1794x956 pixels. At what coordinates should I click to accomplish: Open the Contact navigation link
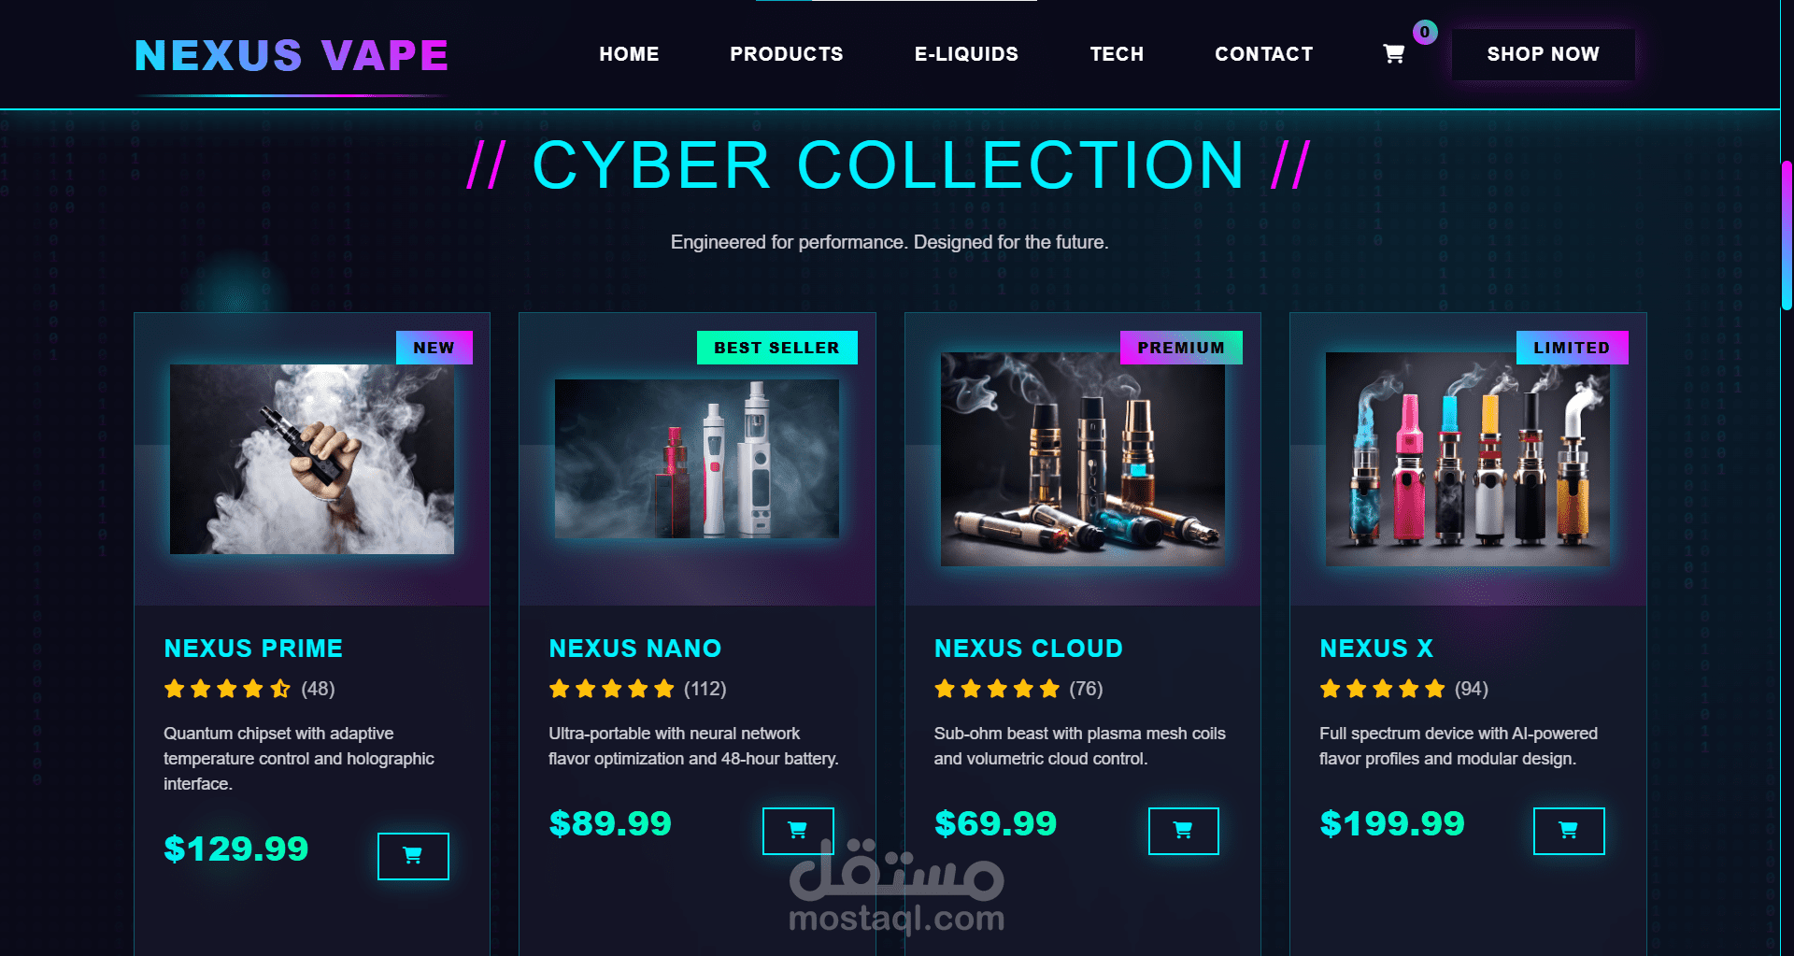point(1264,54)
